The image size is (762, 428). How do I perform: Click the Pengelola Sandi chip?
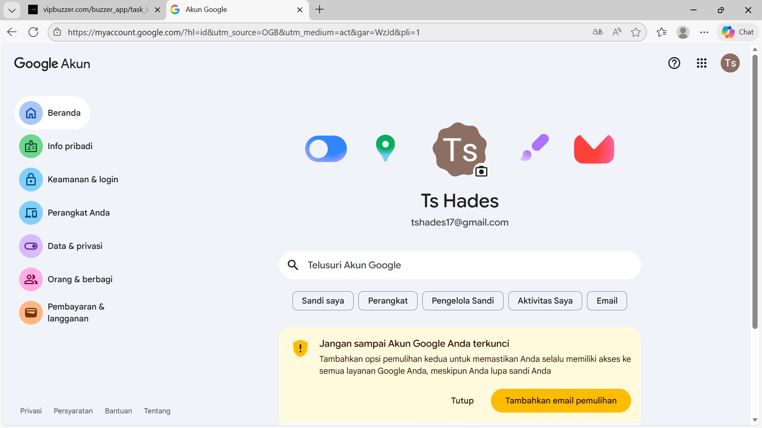pos(462,301)
